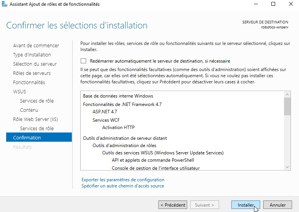Image resolution: width=299 pixels, height=212 pixels.
Task: Click the Installer button
Action: click(x=246, y=205)
